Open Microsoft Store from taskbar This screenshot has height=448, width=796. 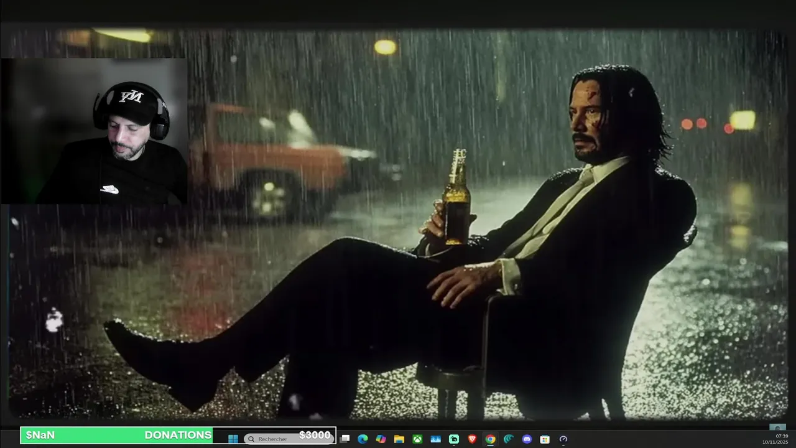545,439
